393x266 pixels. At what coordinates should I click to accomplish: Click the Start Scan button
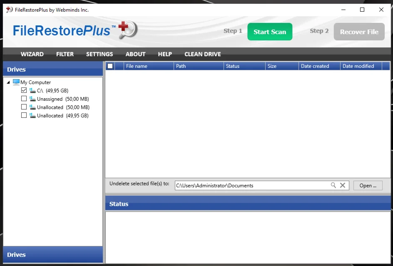click(x=270, y=32)
